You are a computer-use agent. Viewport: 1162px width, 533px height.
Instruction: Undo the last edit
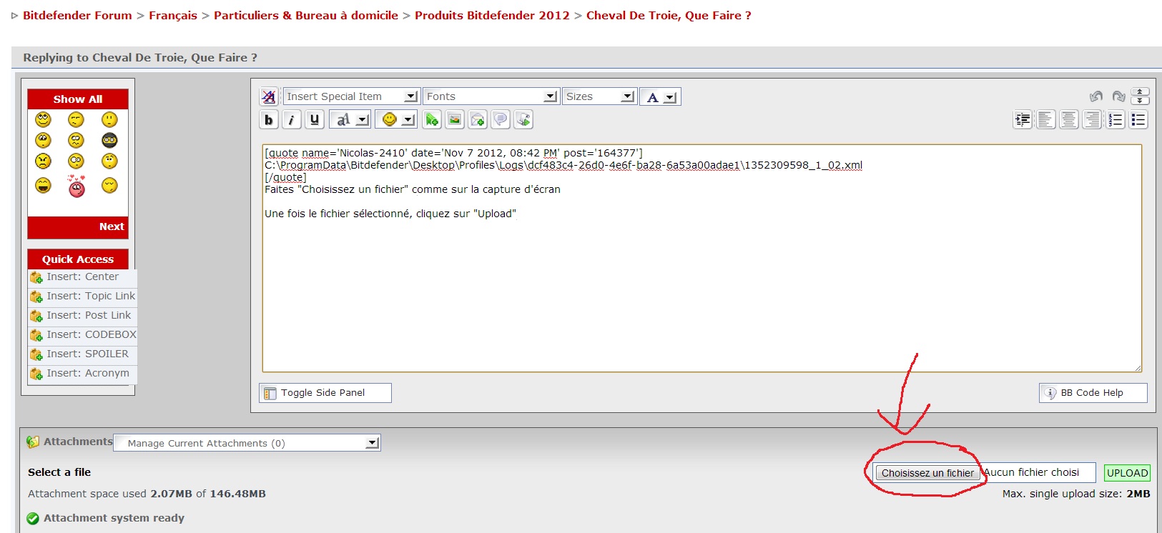(x=1096, y=96)
